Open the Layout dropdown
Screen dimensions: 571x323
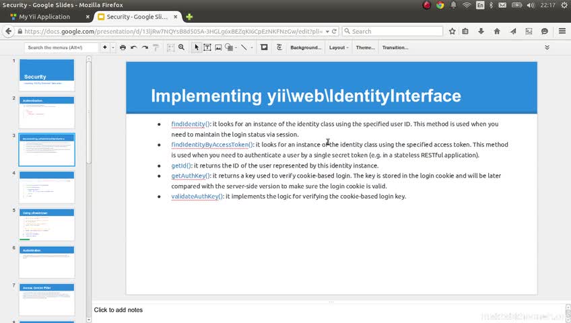click(339, 48)
